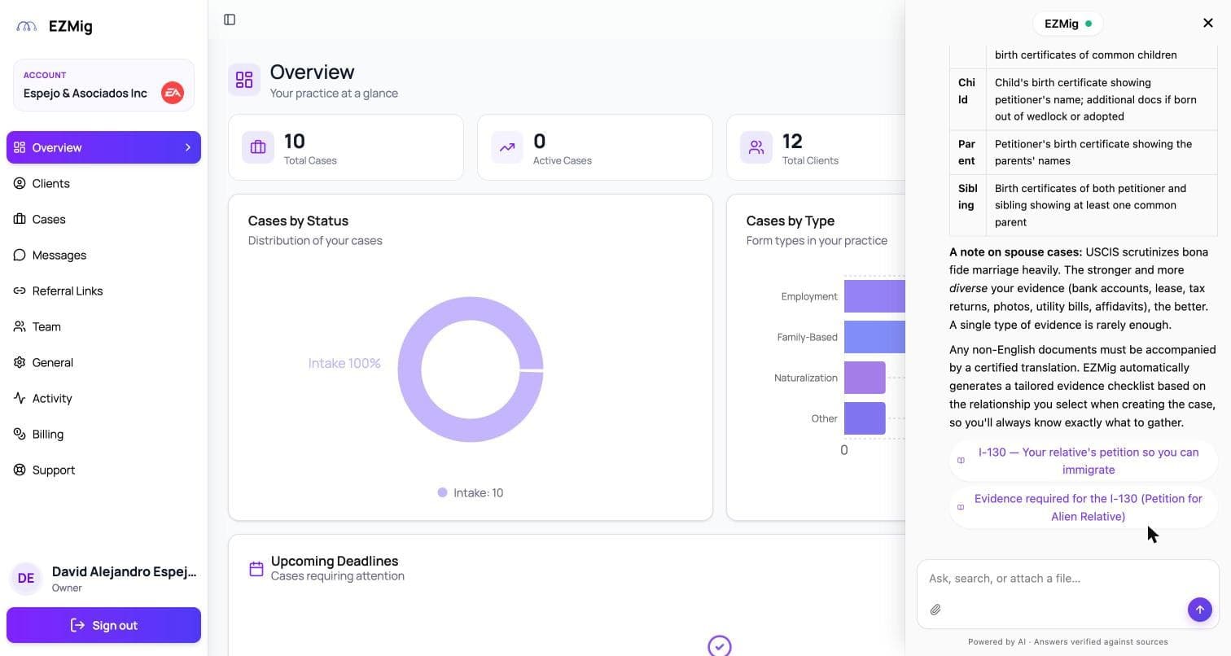Click the 'Family-Based' chart label
The image size is (1231, 656).
[x=807, y=337]
